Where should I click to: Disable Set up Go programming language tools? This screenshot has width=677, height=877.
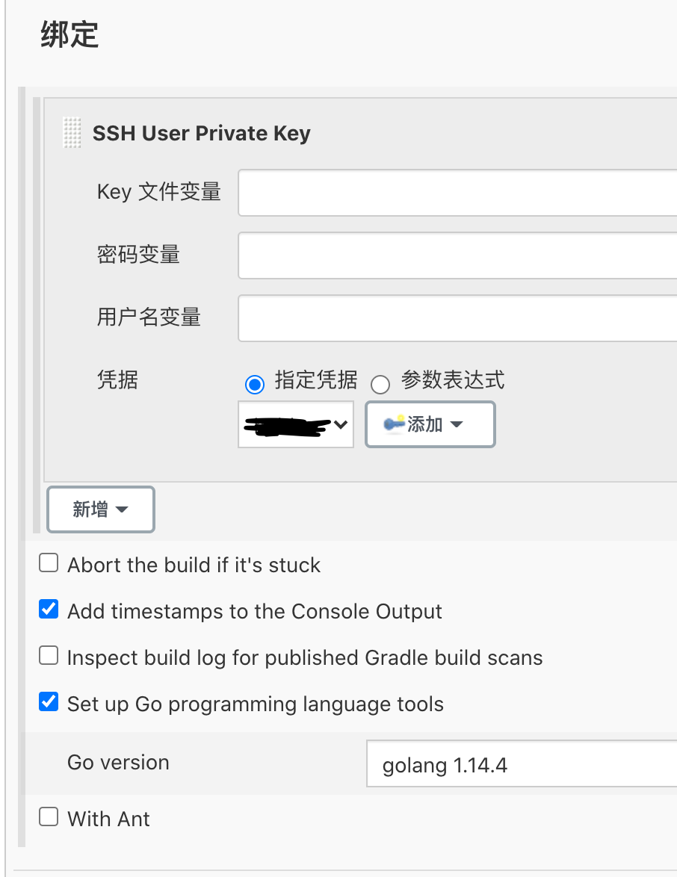(49, 702)
